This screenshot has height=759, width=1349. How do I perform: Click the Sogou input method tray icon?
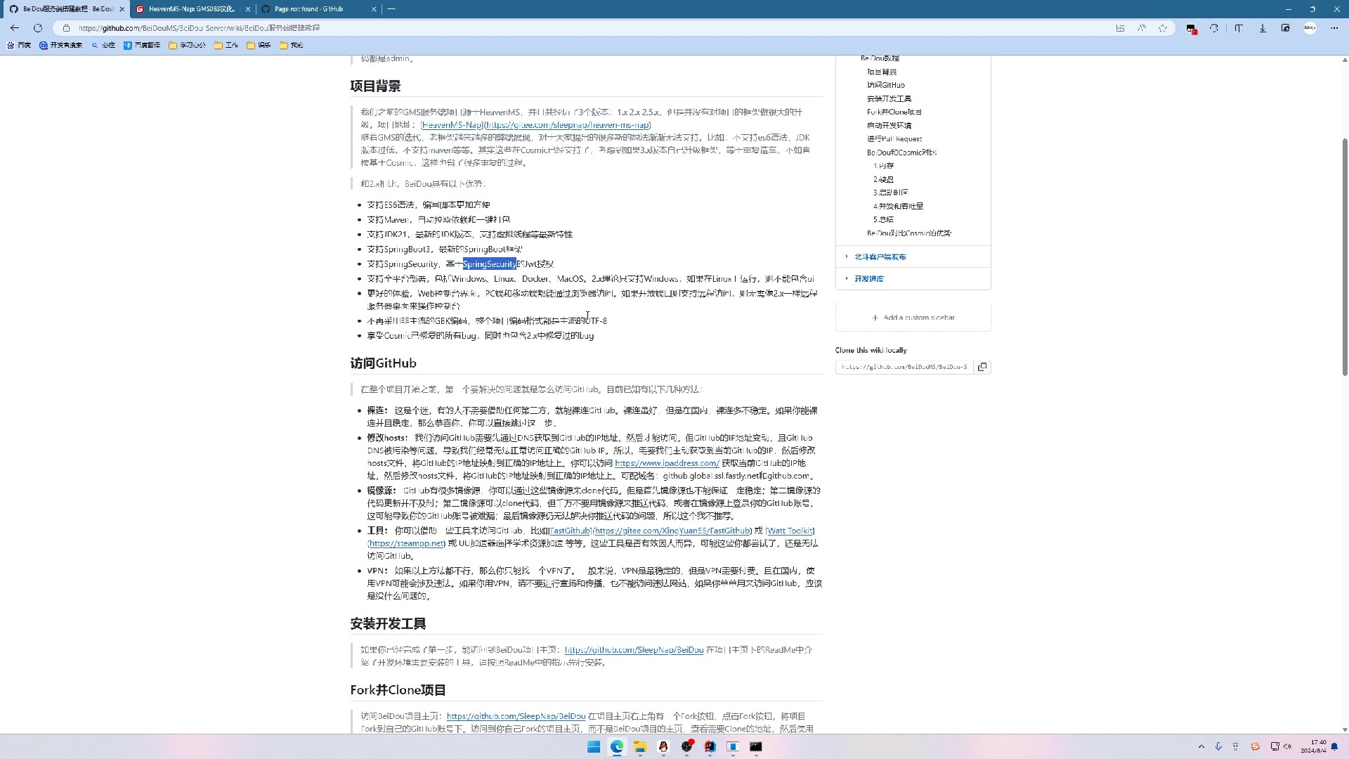tap(1255, 746)
